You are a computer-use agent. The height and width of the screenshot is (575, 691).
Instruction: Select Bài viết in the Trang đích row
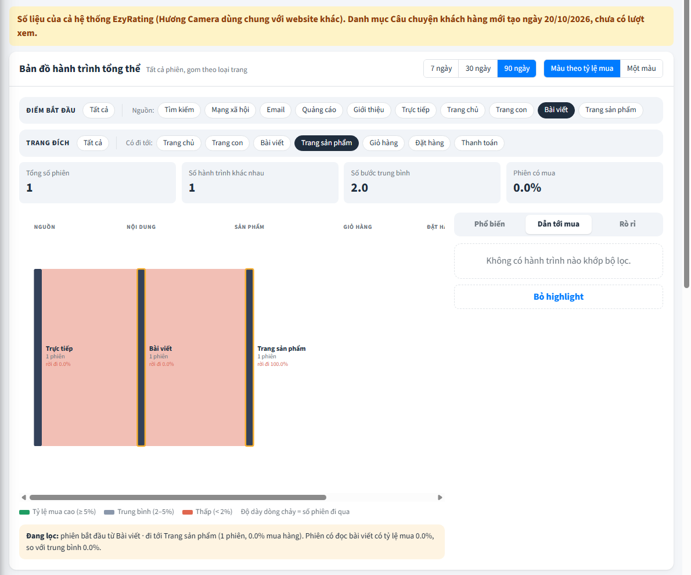click(x=272, y=143)
